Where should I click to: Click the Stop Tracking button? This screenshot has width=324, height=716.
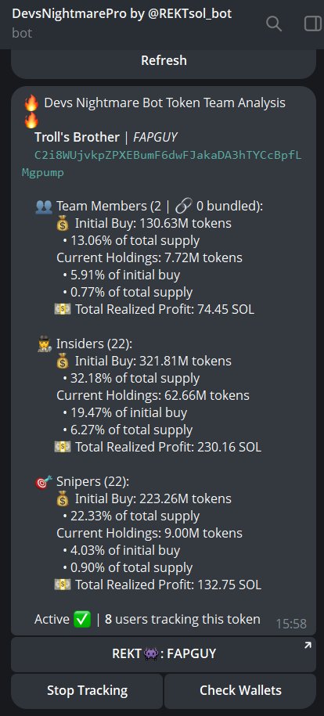pyautogui.click(x=87, y=690)
